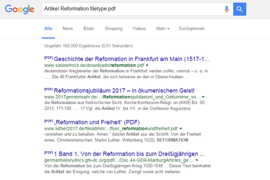Click the PDF tag on Frankfurt result
This screenshot has height=180, width=270.
click(48, 58)
